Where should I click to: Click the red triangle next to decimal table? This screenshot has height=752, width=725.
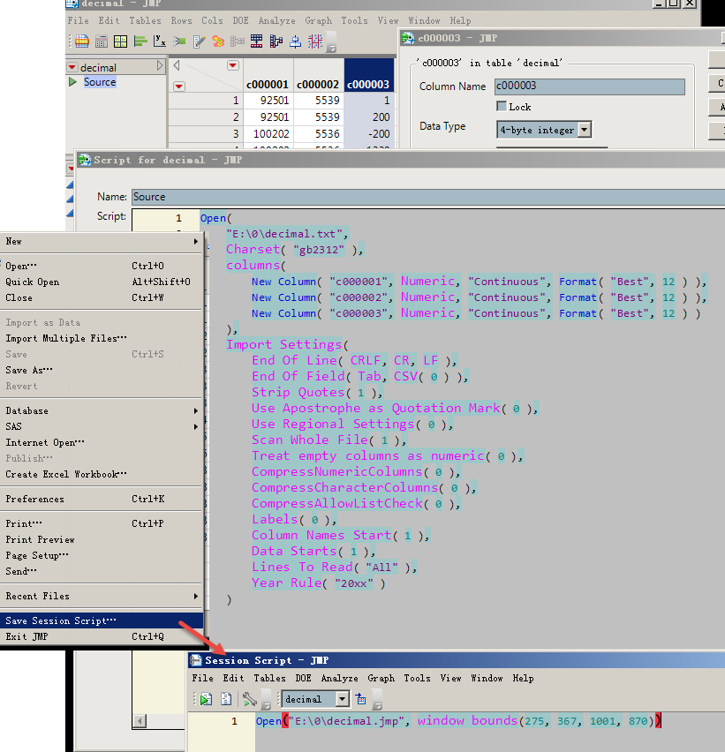72,67
